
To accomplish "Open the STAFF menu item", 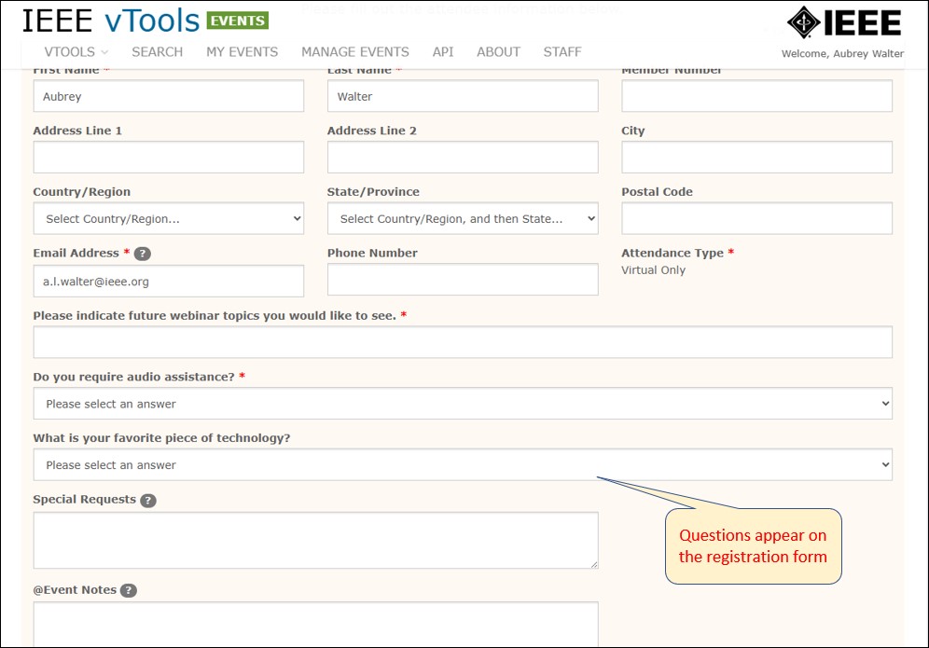I will pos(562,52).
